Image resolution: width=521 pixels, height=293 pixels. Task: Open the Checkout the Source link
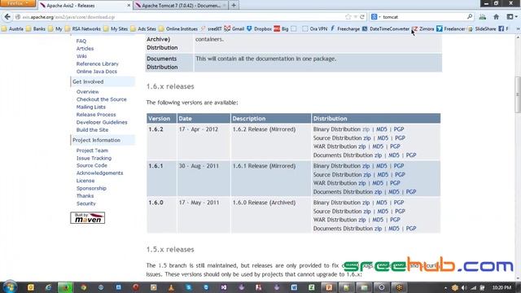coord(101,99)
